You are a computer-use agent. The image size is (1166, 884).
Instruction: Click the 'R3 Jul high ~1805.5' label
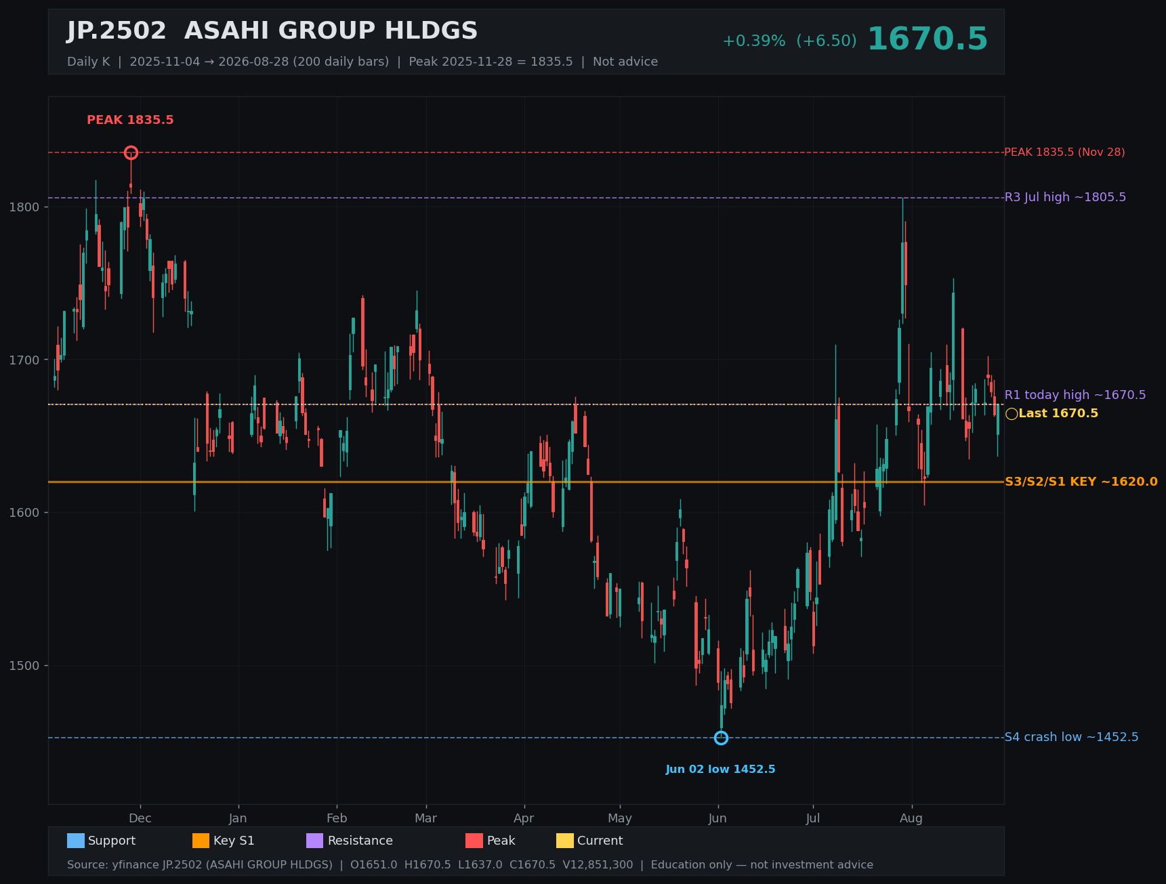pyautogui.click(x=1065, y=197)
